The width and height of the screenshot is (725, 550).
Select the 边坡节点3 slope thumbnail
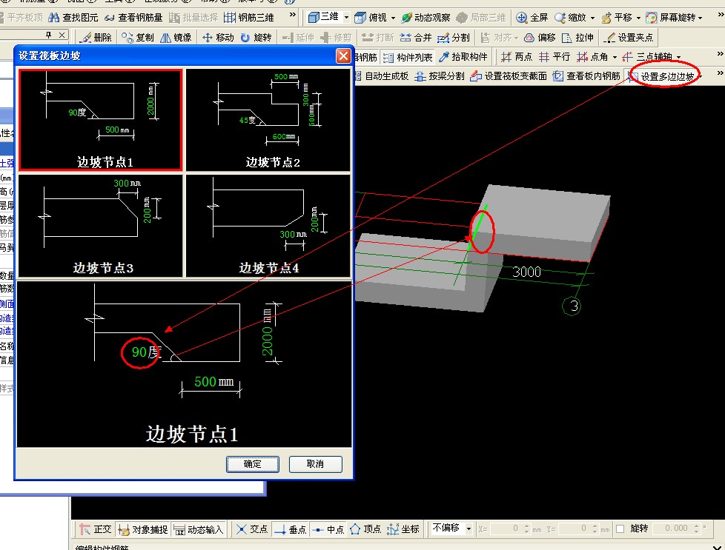click(100, 226)
